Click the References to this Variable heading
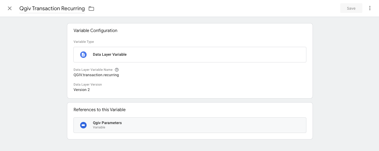This screenshot has width=379, height=151. (100, 110)
